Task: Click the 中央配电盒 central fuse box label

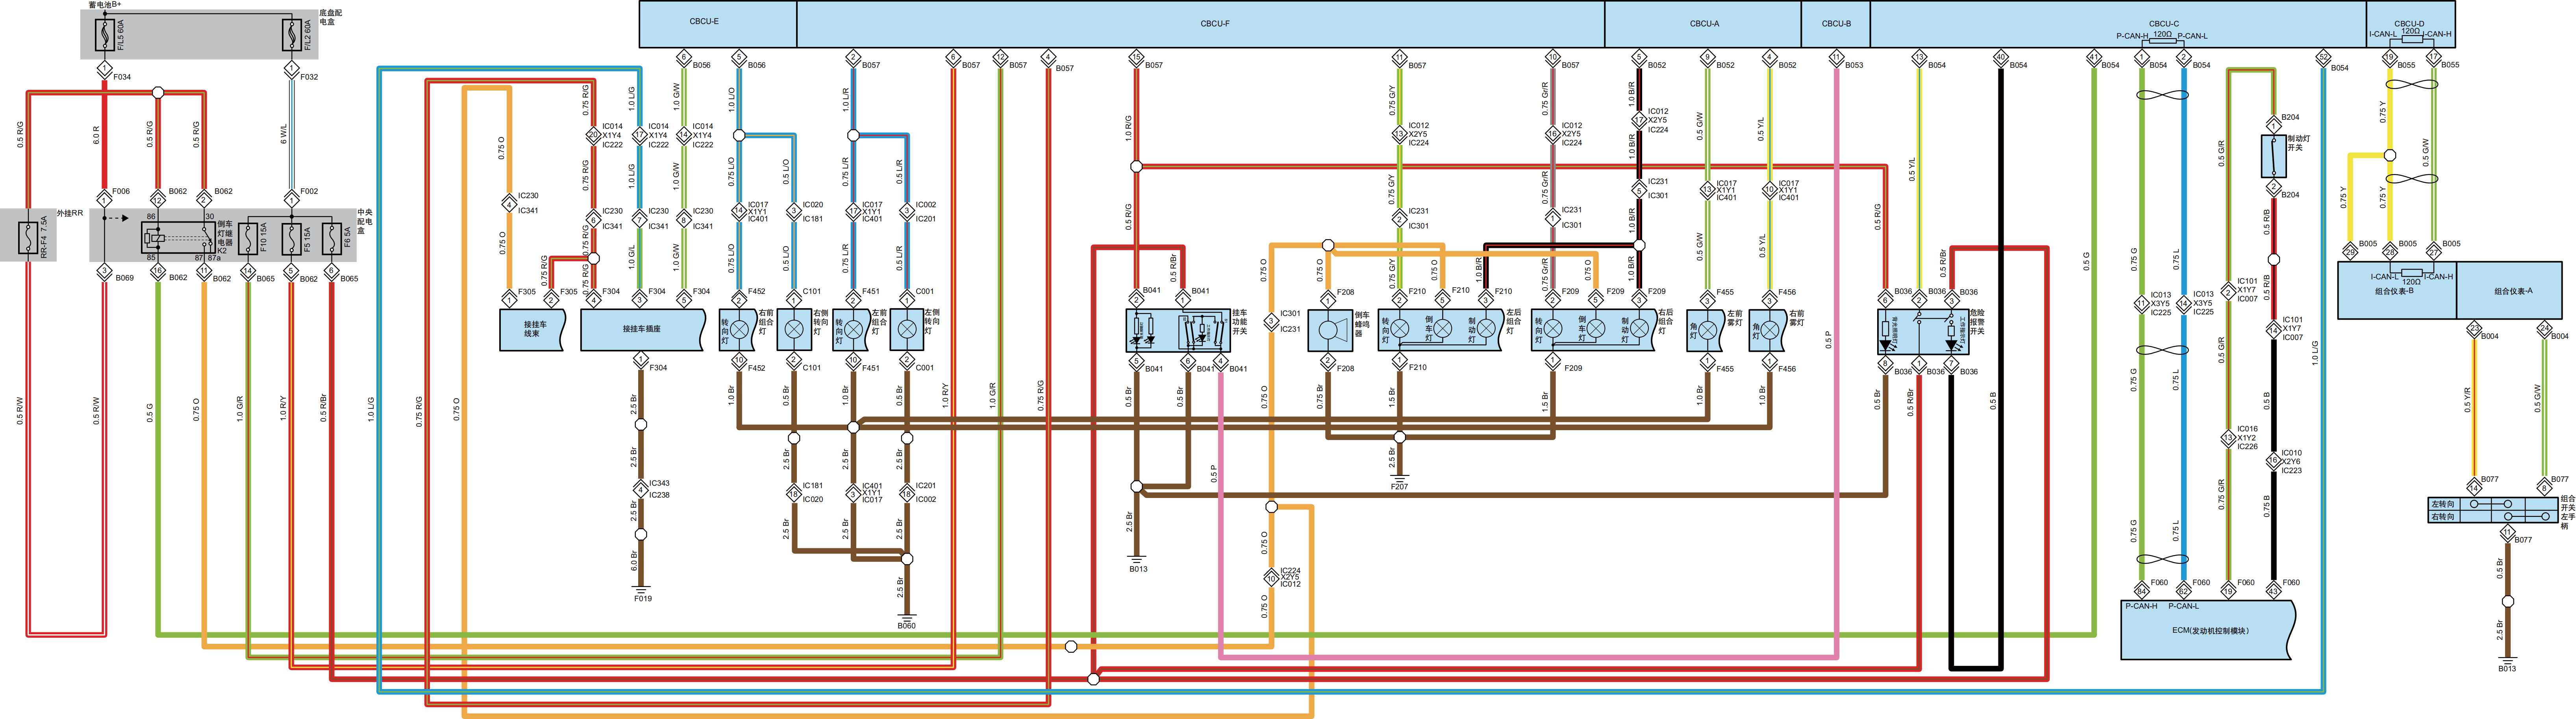Action: coord(364,221)
